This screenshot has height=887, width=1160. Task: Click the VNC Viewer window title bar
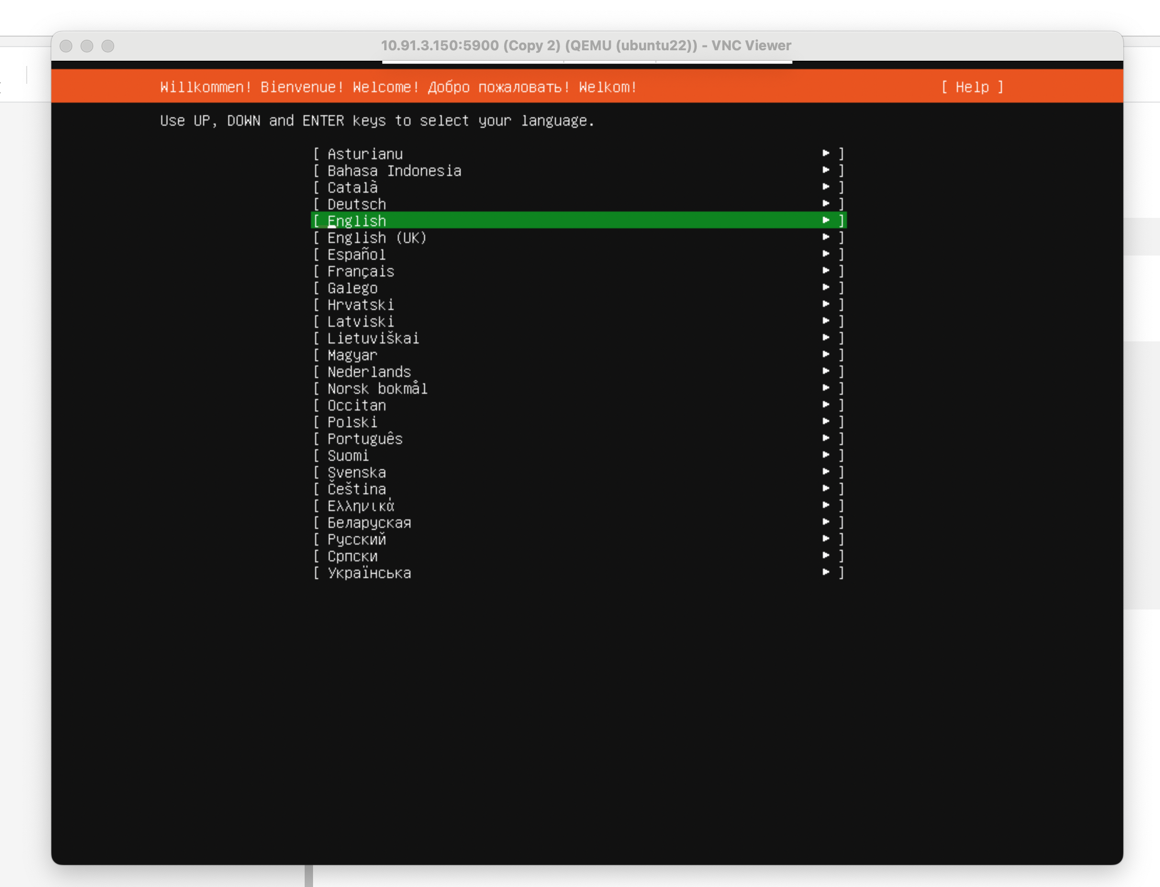pyautogui.click(x=586, y=46)
